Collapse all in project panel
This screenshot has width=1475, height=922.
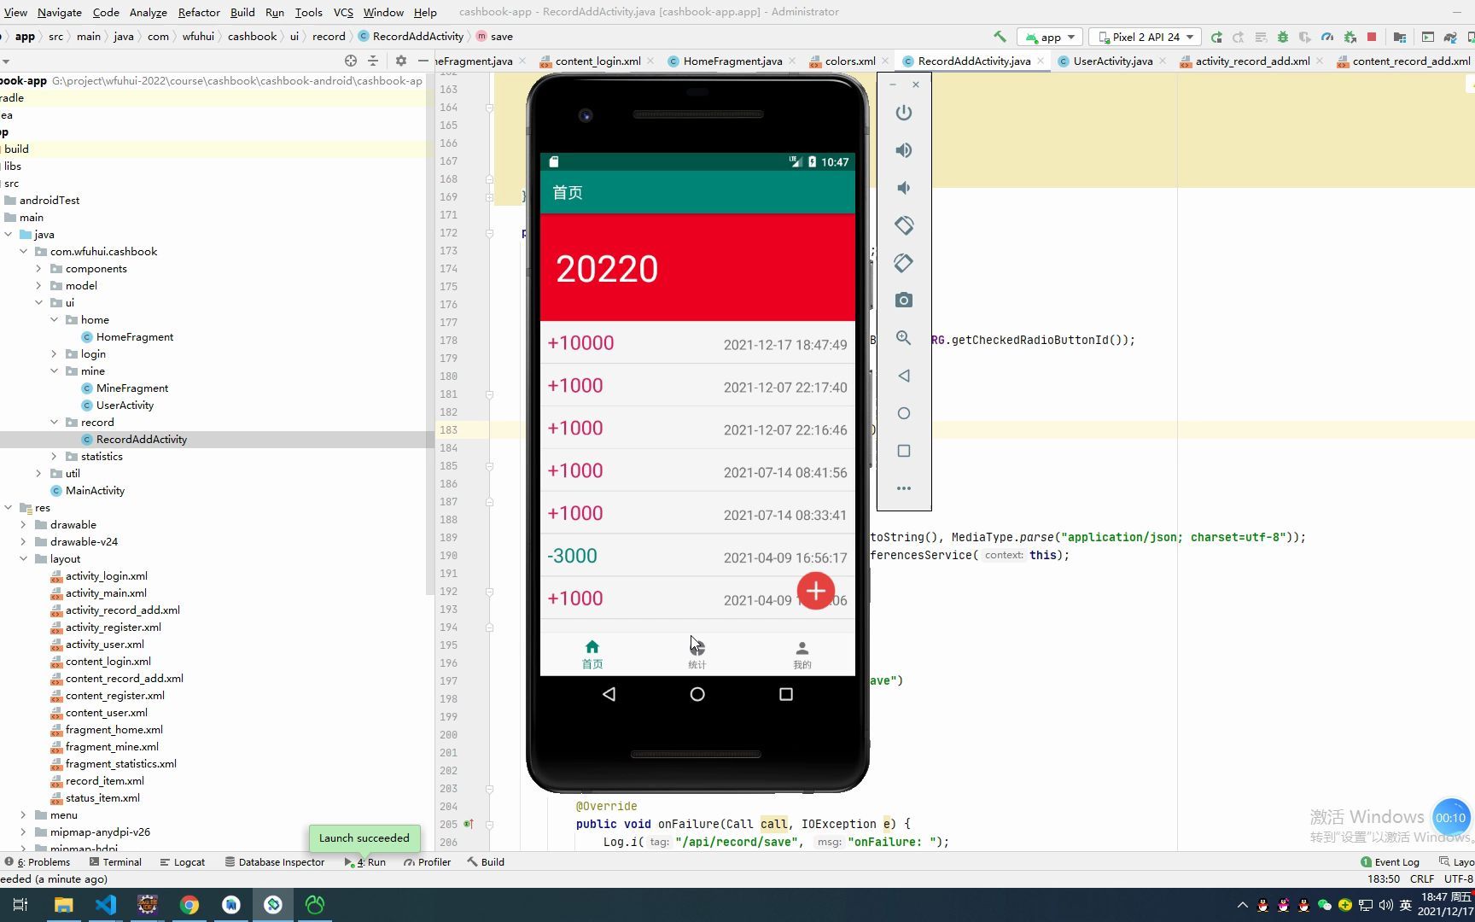point(373,61)
